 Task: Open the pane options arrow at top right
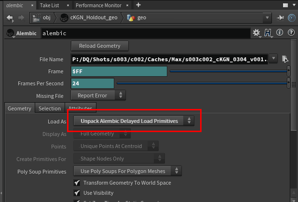click(x=294, y=5)
